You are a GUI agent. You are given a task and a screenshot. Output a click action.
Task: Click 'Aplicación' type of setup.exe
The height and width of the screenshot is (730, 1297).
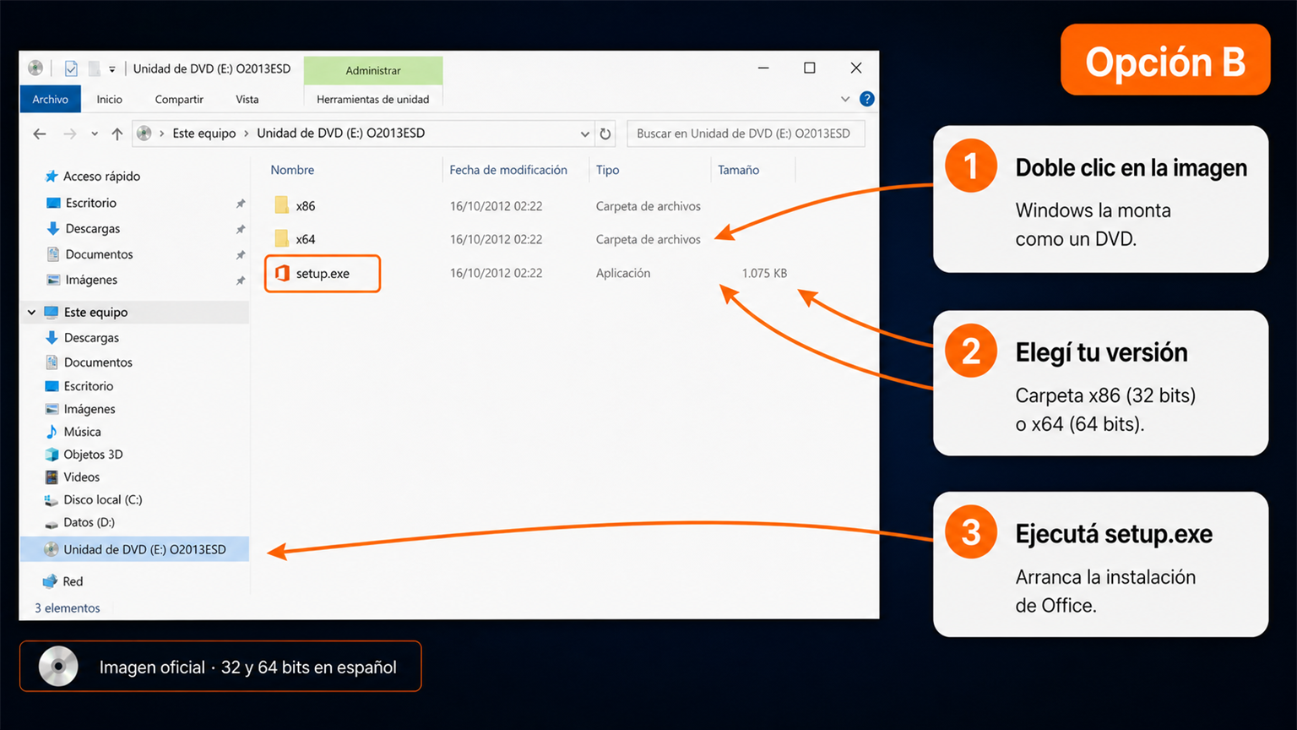point(623,273)
